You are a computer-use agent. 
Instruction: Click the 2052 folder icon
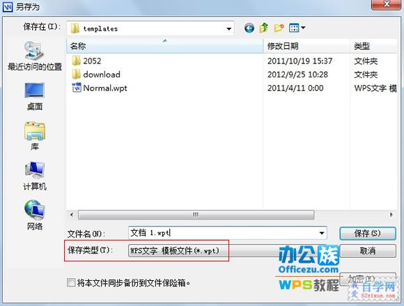(x=76, y=61)
